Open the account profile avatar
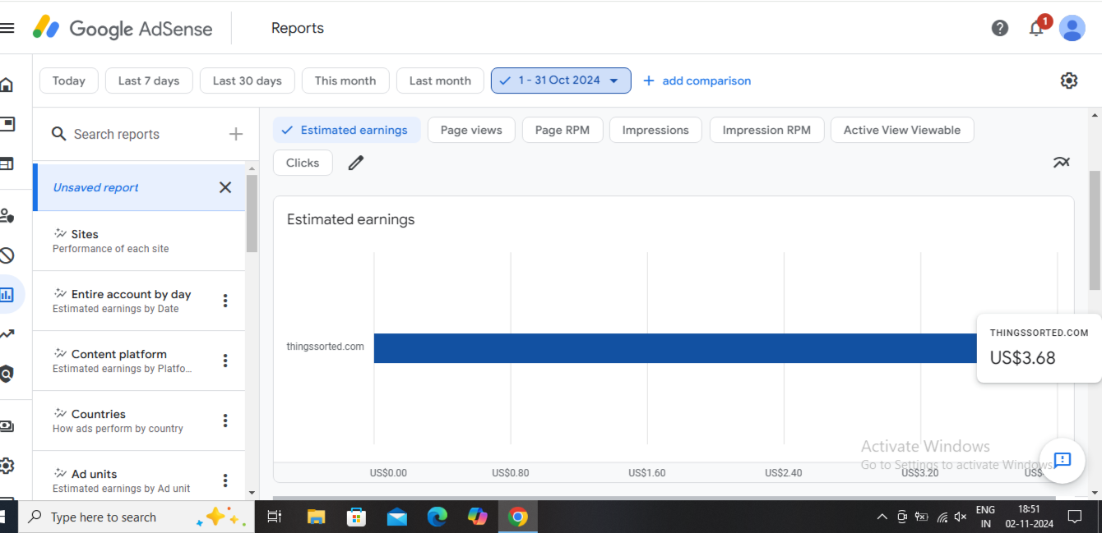This screenshot has height=533, width=1102. 1072,28
